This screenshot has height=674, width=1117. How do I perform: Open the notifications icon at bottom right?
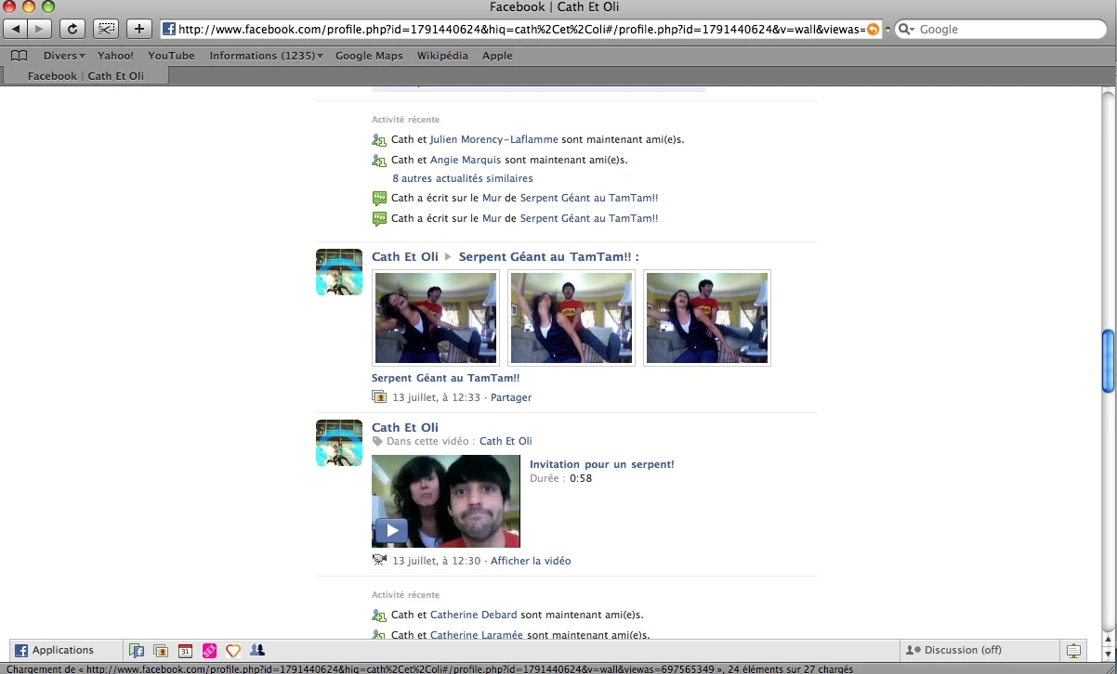[x=1073, y=651]
